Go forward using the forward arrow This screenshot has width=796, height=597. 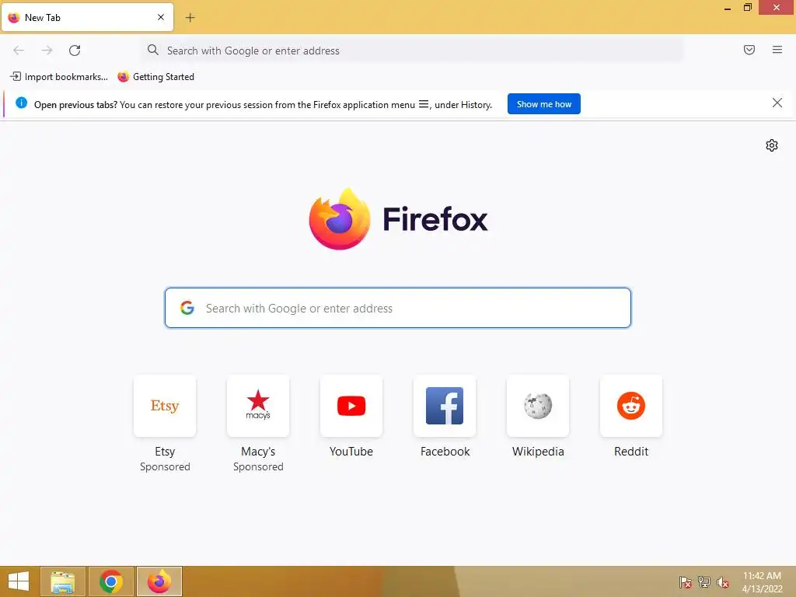click(47, 51)
